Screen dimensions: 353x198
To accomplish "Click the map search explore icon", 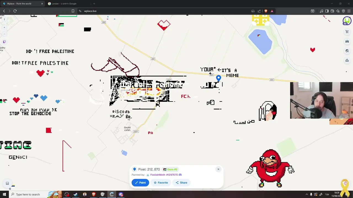I will pos(347,51).
